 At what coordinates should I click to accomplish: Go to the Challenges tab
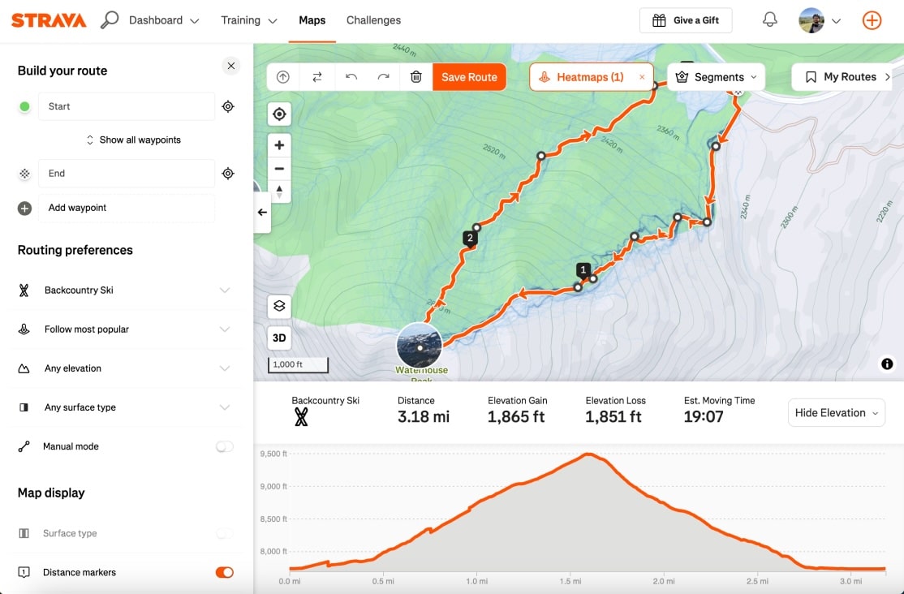[373, 20]
